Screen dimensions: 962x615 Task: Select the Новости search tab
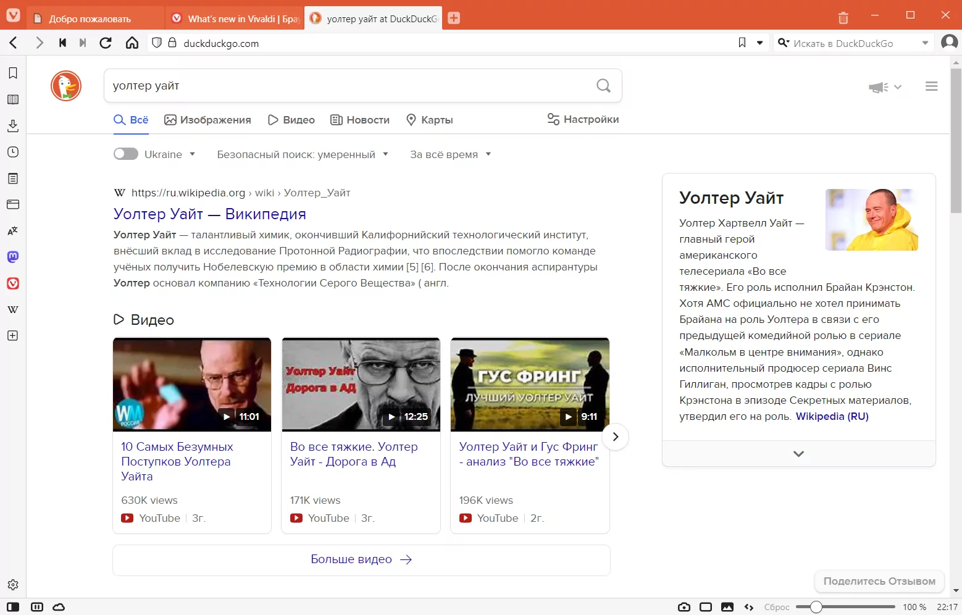(x=360, y=120)
